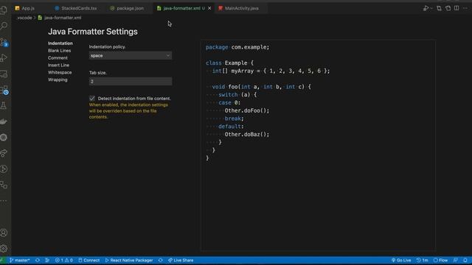Viewport: 472px width, 265px height.
Task: Click 'void foo(int a, int b, int c)' line
Action: 261,87
